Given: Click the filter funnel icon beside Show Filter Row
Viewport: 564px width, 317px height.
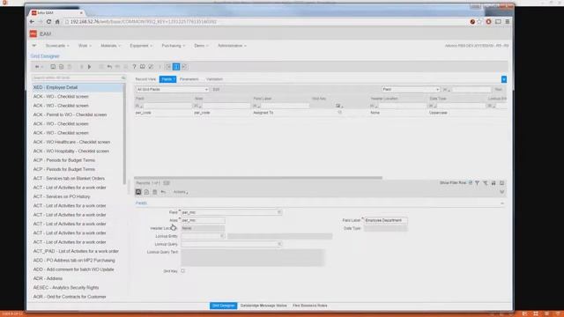Looking at the screenshot, I should pyautogui.click(x=478, y=183).
